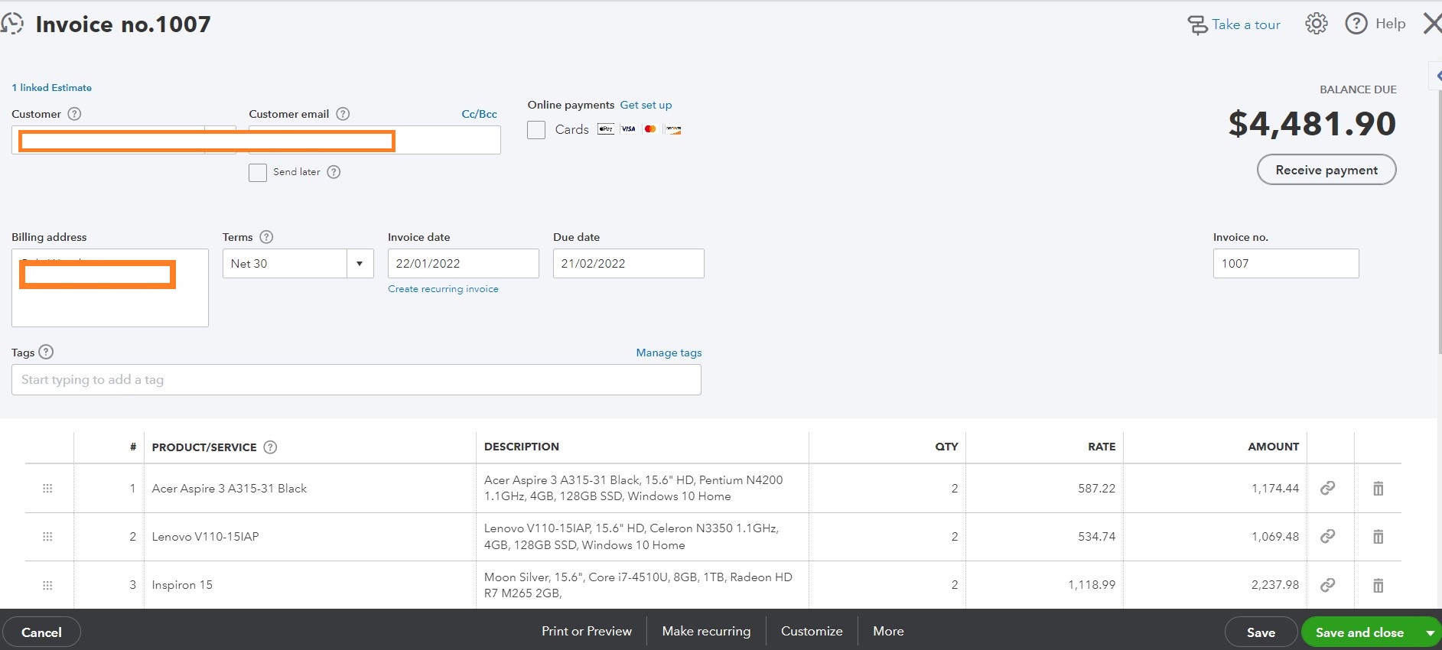The height and width of the screenshot is (650, 1442).
Task: Show the Send later help icon
Action: [334, 172]
